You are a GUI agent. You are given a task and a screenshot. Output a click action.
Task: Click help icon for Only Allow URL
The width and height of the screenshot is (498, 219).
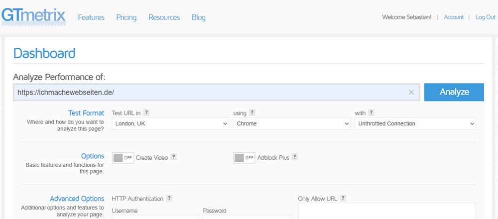pos(343,199)
